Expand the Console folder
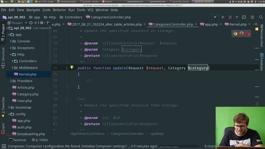Screen dimensions: 265x149 tap(11, 41)
